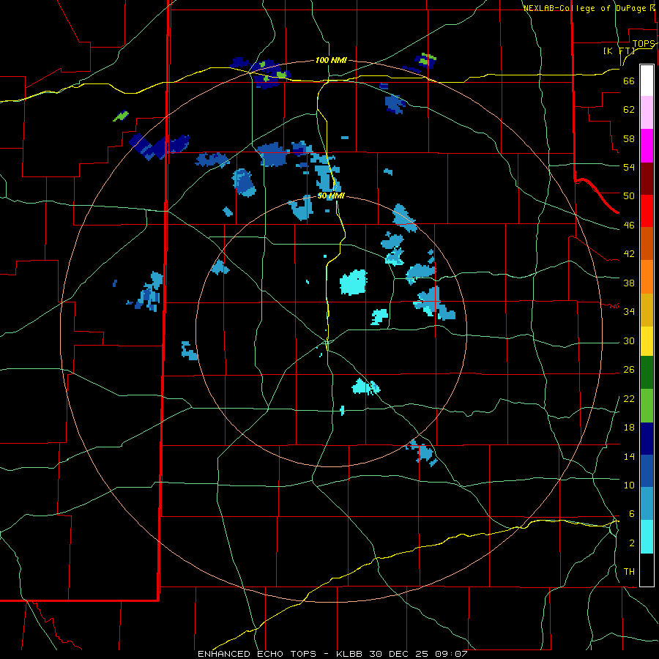The image size is (659, 659).
Task: Click the 18 legend value
Action: tap(629, 428)
